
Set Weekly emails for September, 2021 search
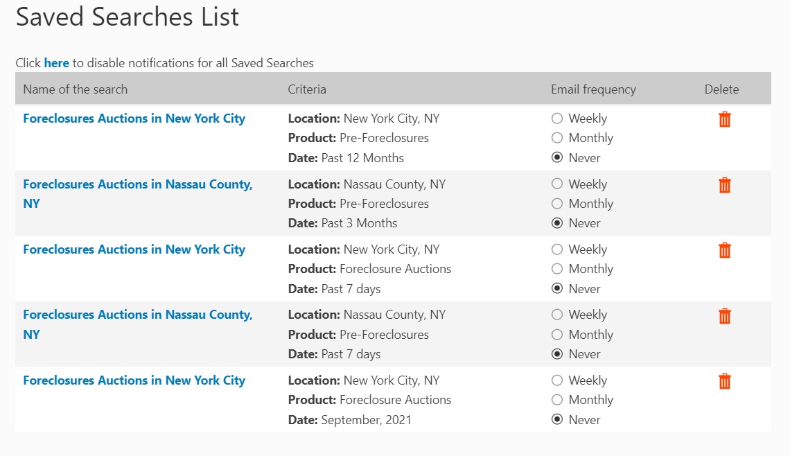tap(557, 380)
